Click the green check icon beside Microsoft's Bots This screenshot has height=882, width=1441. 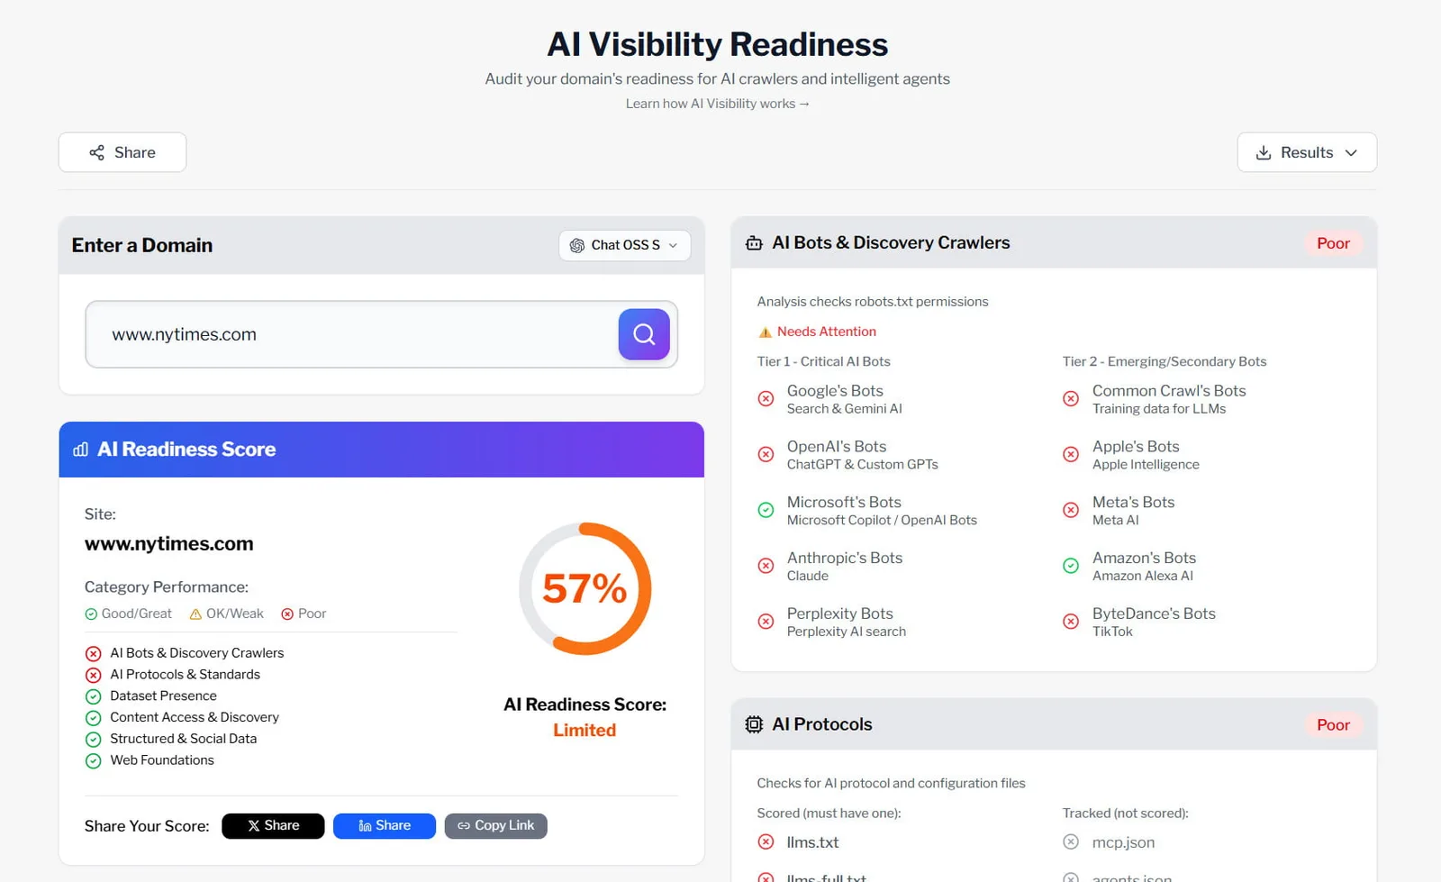766,510
